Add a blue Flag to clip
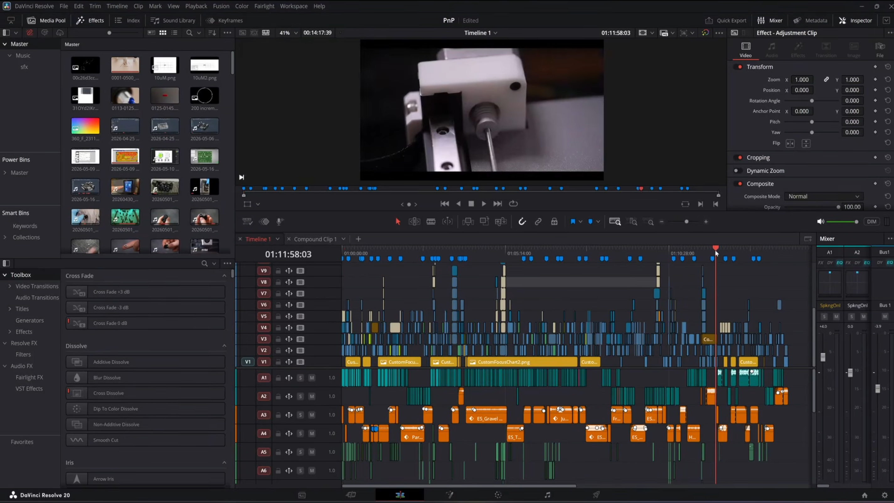 tap(573, 222)
